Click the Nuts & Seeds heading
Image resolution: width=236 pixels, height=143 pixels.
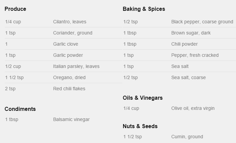coord(140,126)
